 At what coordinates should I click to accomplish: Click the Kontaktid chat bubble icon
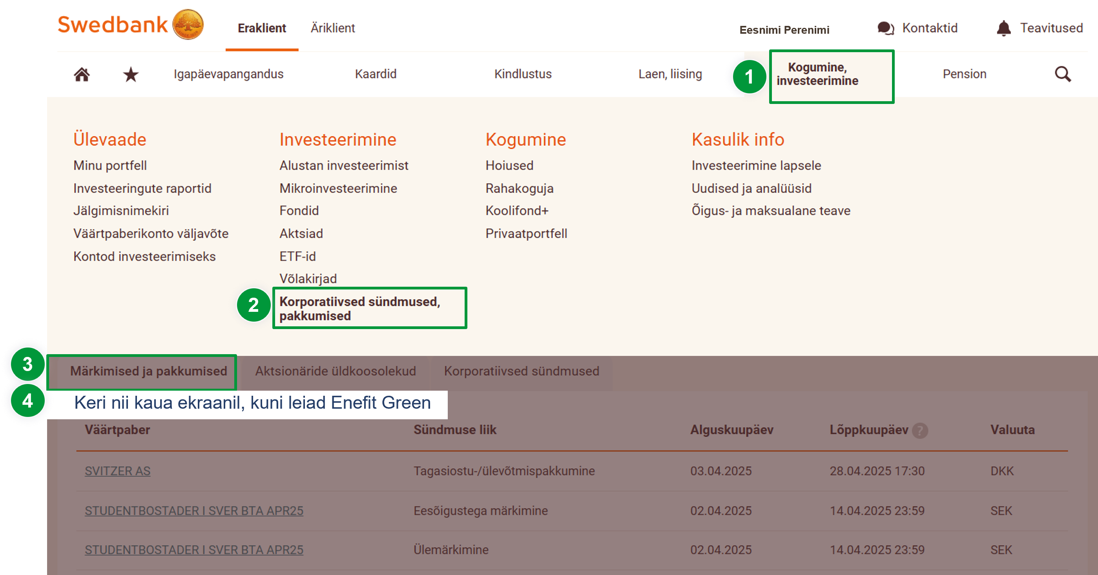(x=886, y=29)
